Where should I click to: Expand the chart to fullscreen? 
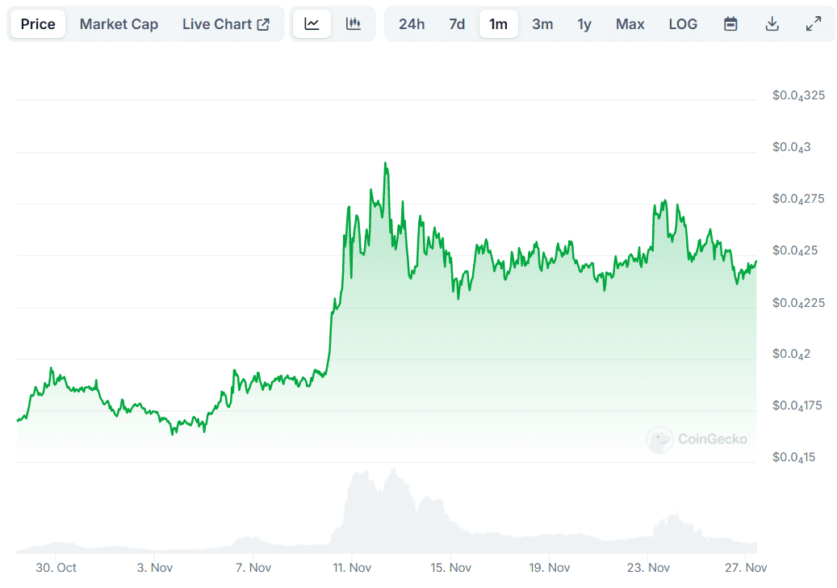coord(814,24)
